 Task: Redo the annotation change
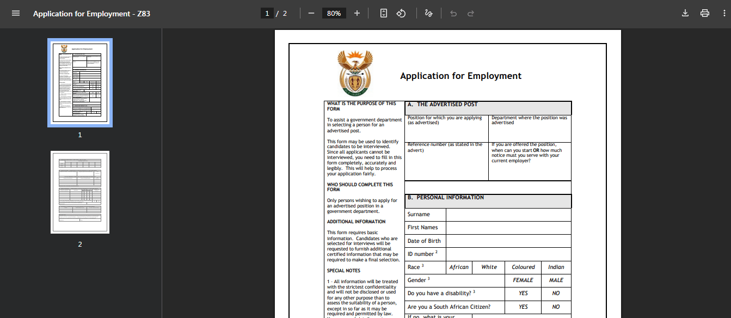[x=470, y=13]
